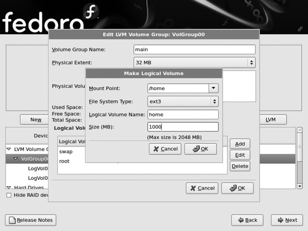
Task: Click the Logical Volume Name field
Action: (x=183, y=115)
